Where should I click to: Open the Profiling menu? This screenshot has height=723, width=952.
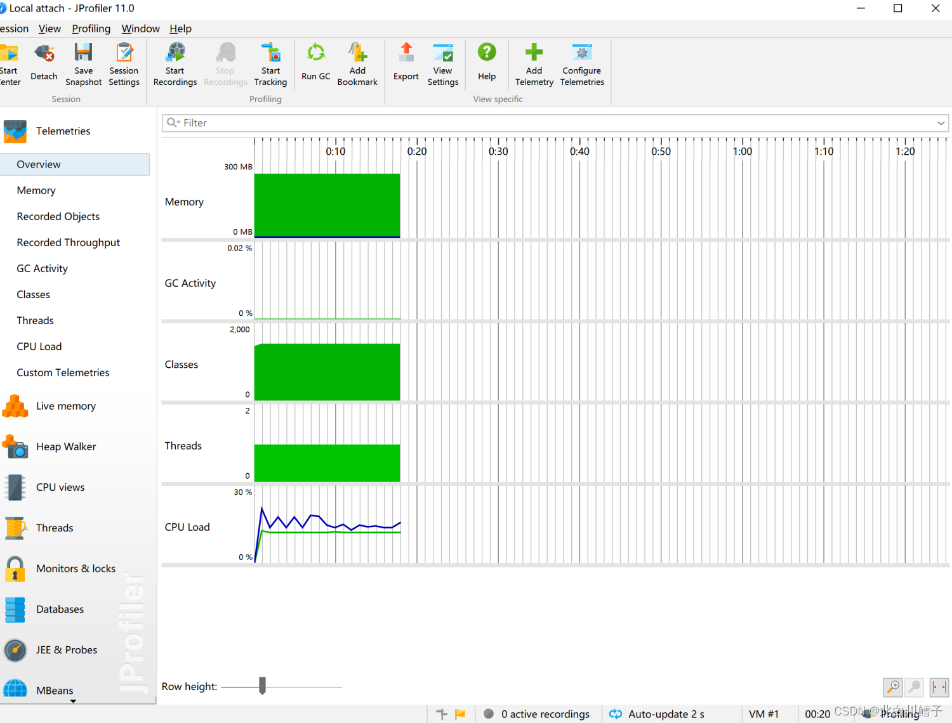[91, 29]
